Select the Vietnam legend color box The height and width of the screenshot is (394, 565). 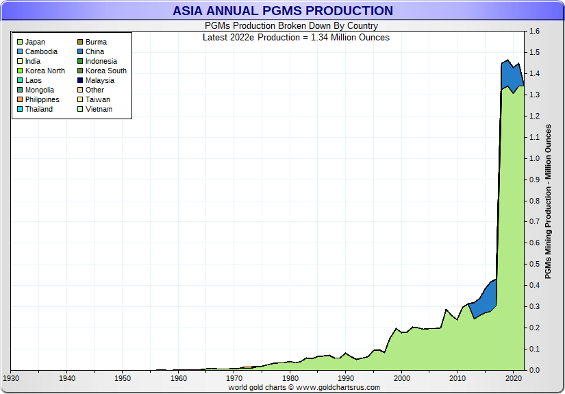tap(79, 109)
